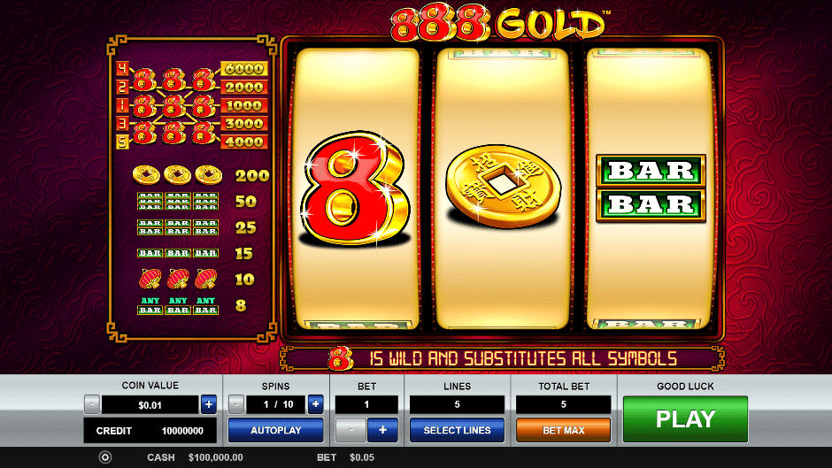
Task: Lower bet using the grey minus button
Action: (x=351, y=430)
